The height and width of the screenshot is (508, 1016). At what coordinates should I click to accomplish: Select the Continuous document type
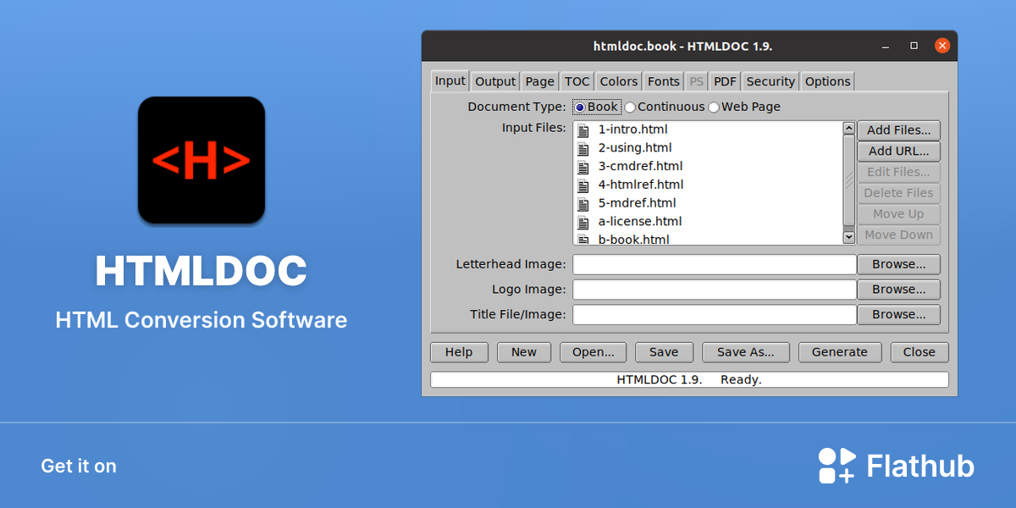[x=665, y=107]
